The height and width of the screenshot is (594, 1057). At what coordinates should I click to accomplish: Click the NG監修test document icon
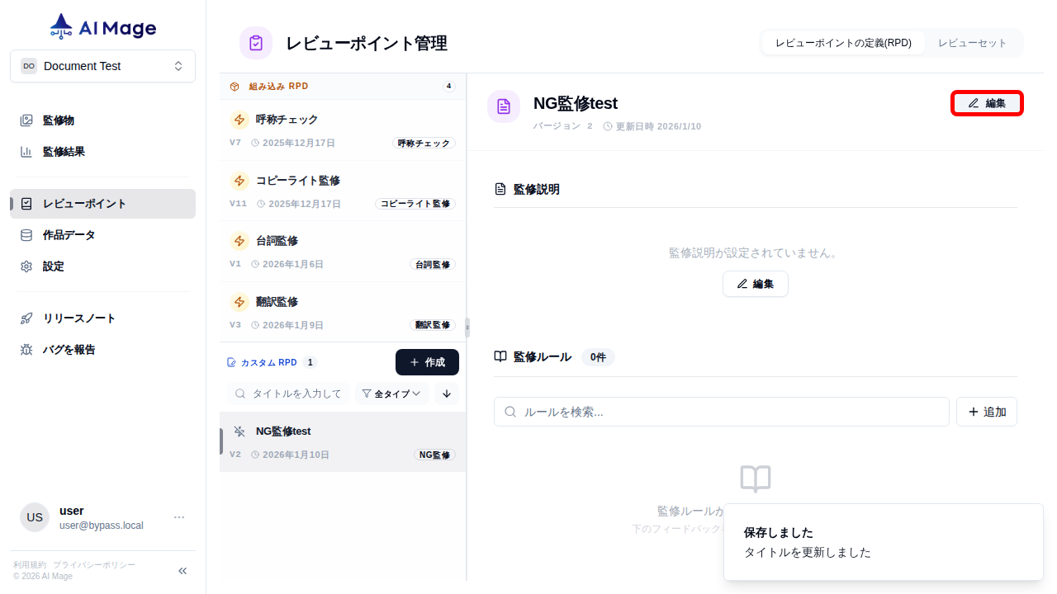(x=504, y=106)
